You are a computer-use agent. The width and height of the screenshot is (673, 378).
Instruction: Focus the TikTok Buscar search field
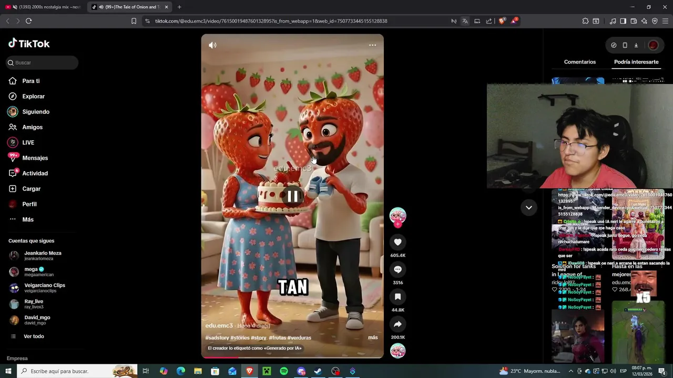42,62
